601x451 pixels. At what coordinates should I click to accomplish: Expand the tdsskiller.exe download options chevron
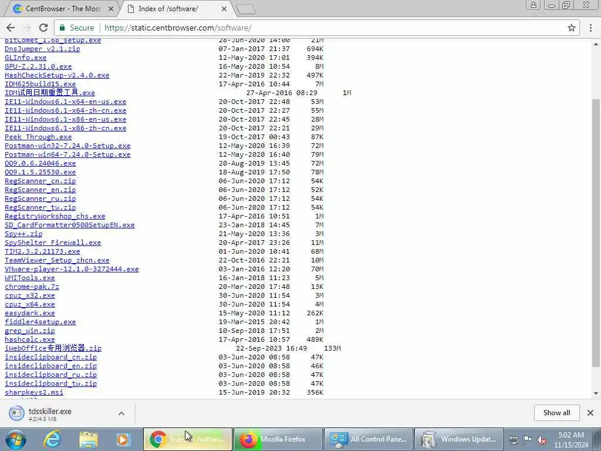(121, 413)
